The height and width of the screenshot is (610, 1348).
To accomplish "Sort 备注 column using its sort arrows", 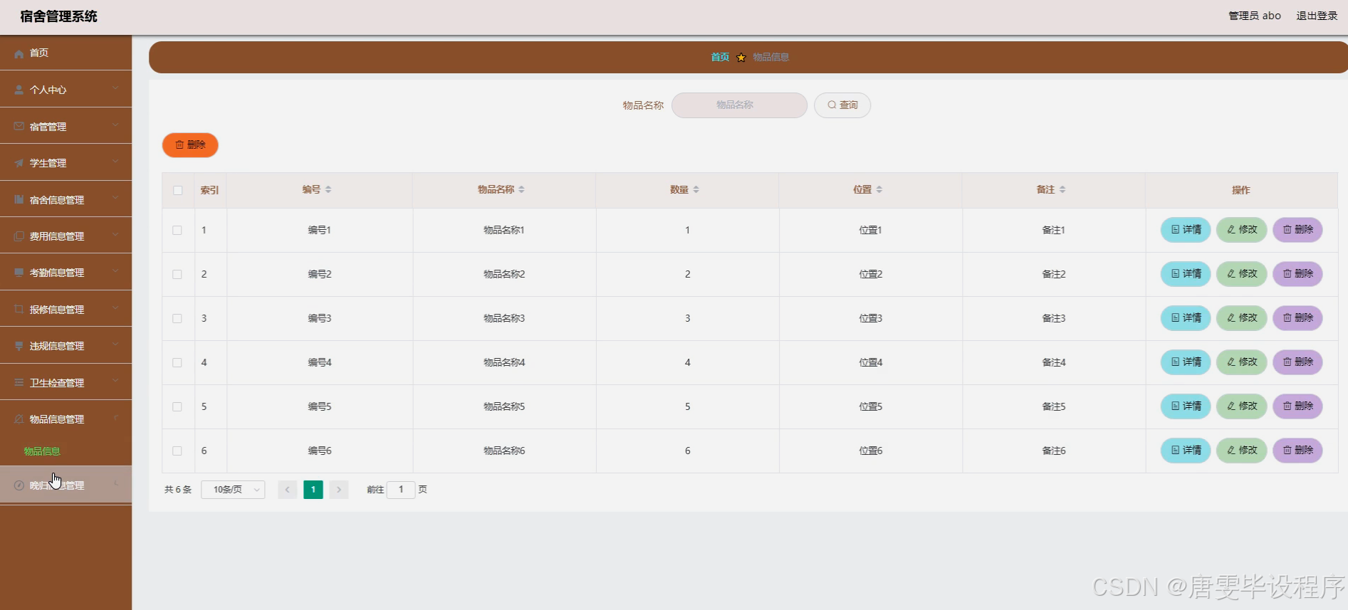I will [1062, 189].
